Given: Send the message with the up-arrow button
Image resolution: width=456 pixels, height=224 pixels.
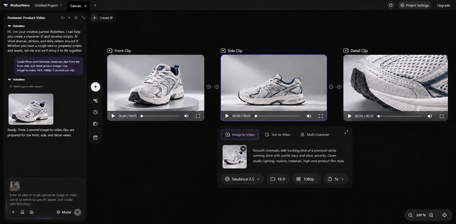Looking at the screenshot, I should coord(77,212).
